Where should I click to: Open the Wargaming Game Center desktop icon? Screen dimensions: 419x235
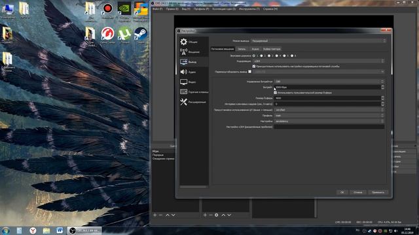[107, 35]
